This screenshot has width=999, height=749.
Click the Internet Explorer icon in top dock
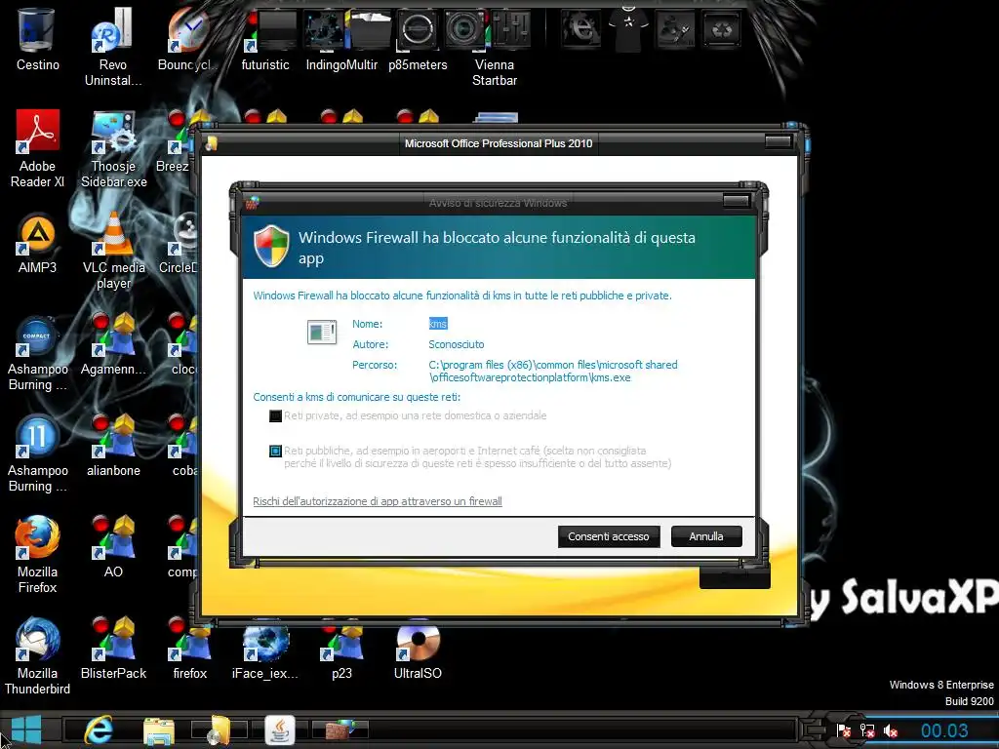580,28
